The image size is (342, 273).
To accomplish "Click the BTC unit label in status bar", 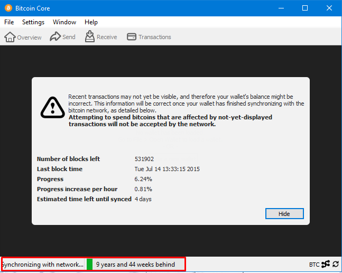I will 314,265.
